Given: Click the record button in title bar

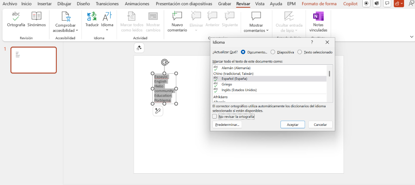Looking at the screenshot, I should point(366,4).
